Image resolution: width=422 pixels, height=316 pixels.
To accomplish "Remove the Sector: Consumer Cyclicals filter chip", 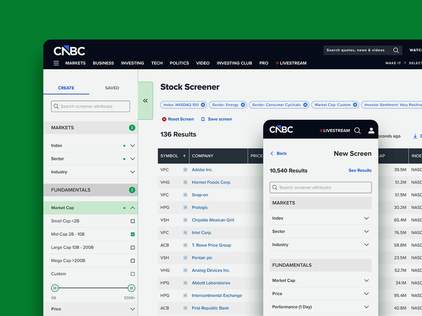I will 305,105.
